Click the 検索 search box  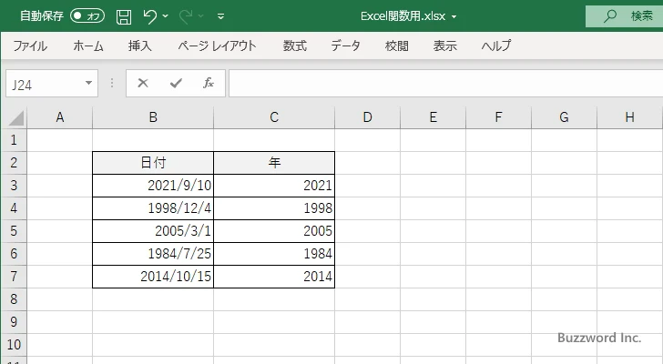[624, 16]
